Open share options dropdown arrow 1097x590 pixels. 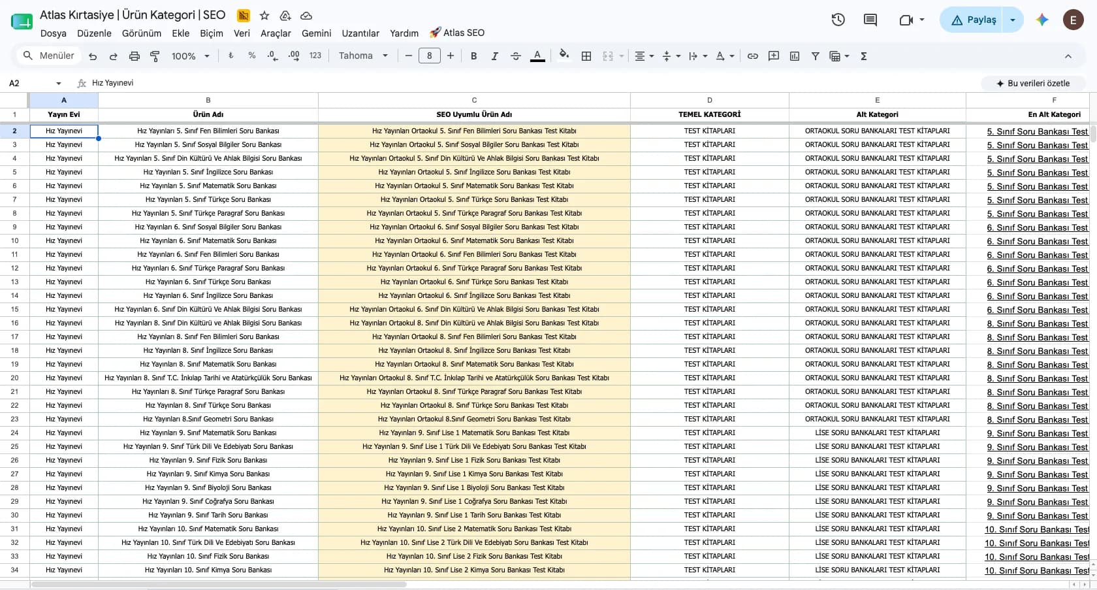click(1013, 20)
